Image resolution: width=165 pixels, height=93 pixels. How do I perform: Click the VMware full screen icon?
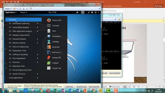click(27, 9)
